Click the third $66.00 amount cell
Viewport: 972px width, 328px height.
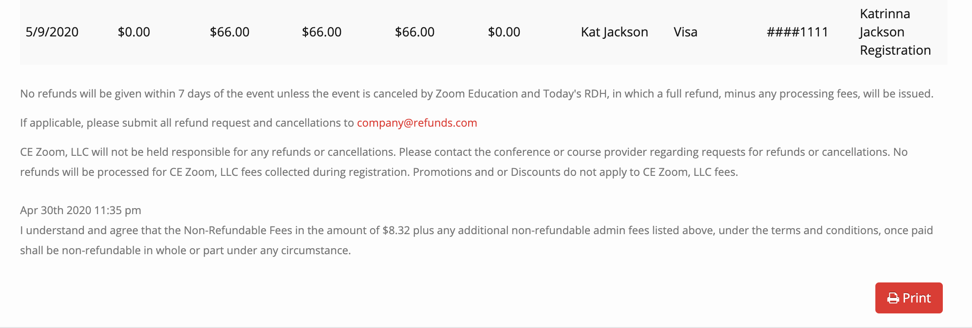point(414,32)
